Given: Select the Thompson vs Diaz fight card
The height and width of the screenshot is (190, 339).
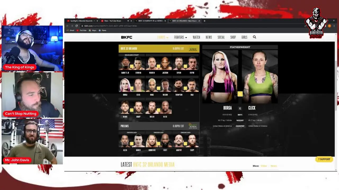Looking at the screenshot, I should click(x=185, y=87).
